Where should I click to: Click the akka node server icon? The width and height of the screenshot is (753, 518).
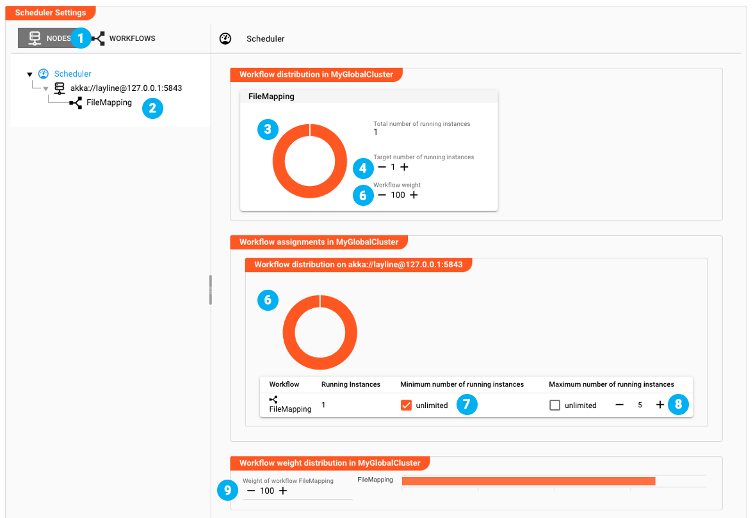(x=60, y=88)
